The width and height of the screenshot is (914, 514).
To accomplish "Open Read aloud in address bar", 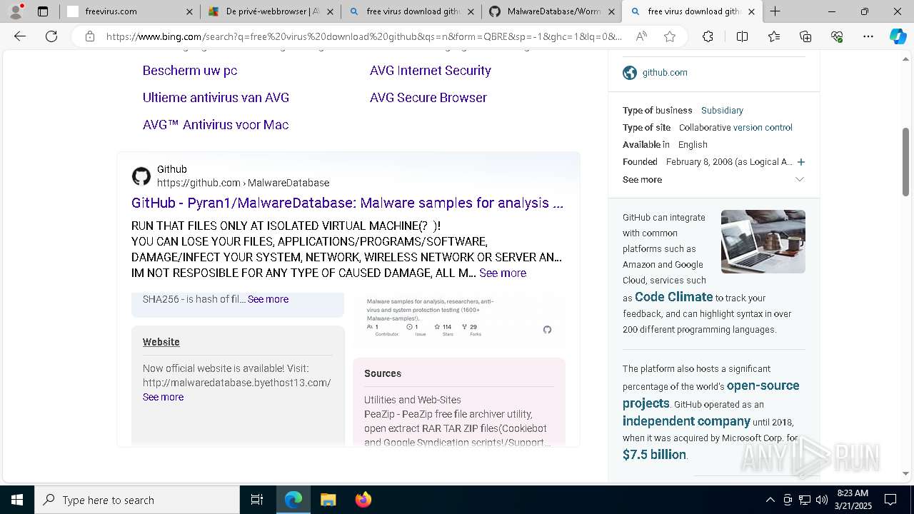I will (641, 36).
